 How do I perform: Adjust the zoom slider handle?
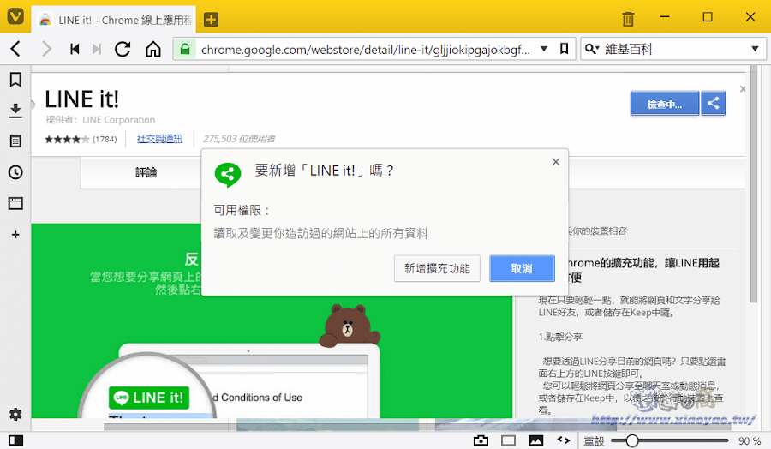coord(632,440)
